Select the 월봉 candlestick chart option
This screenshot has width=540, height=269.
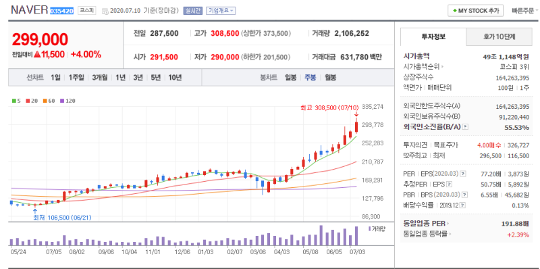click(x=331, y=77)
